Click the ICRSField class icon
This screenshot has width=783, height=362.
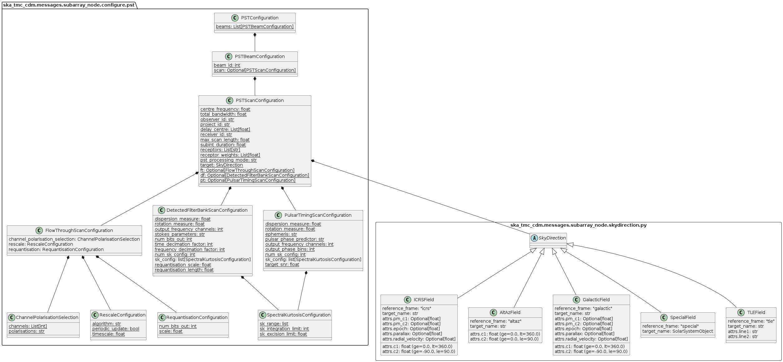point(408,300)
